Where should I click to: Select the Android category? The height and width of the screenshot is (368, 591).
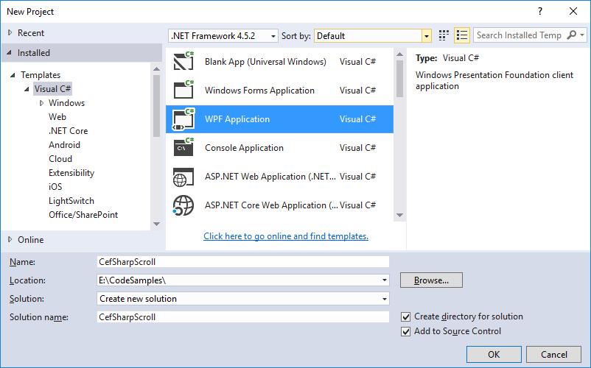click(64, 144)
